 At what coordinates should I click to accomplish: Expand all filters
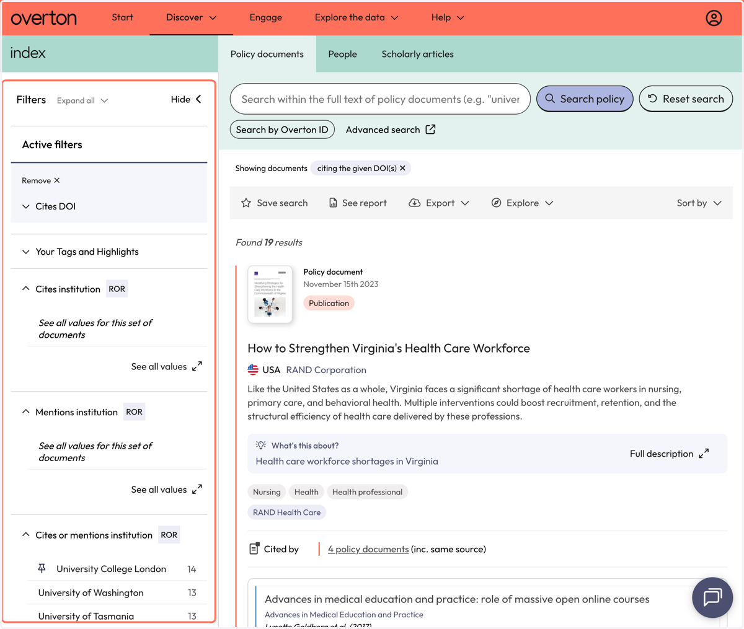click(82, 100)
